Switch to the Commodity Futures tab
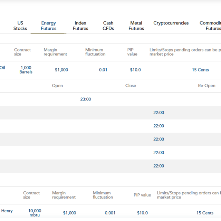Image resolution: width=221 pixels, height=221 pixels. coord(211,26)
